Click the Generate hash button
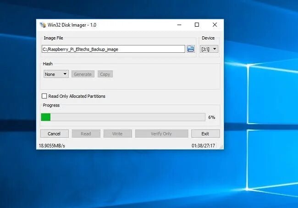Screen dimensions: 298x208 (x=83, y=74)
